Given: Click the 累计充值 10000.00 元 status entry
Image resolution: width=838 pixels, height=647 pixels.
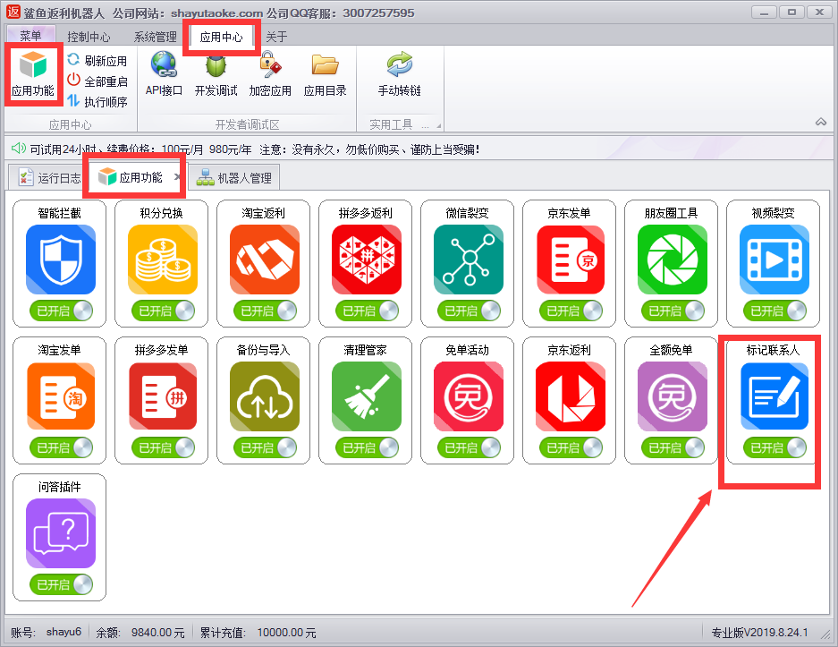Looking at the screenshot, I should [258, 633].
